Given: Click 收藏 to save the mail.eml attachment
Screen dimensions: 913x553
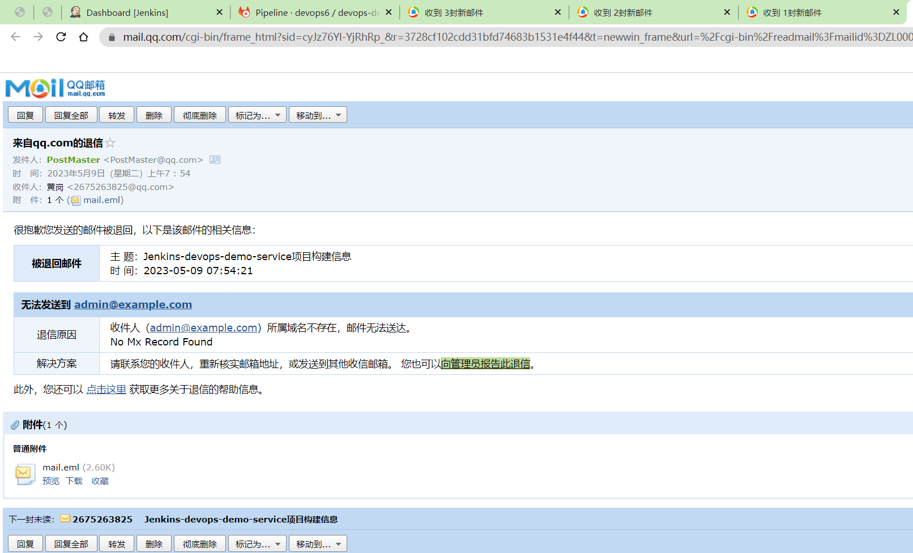Looking at the screenshot, I should [100, 481].
